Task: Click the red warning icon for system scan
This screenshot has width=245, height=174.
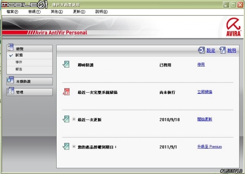Action: click(66, 92)
